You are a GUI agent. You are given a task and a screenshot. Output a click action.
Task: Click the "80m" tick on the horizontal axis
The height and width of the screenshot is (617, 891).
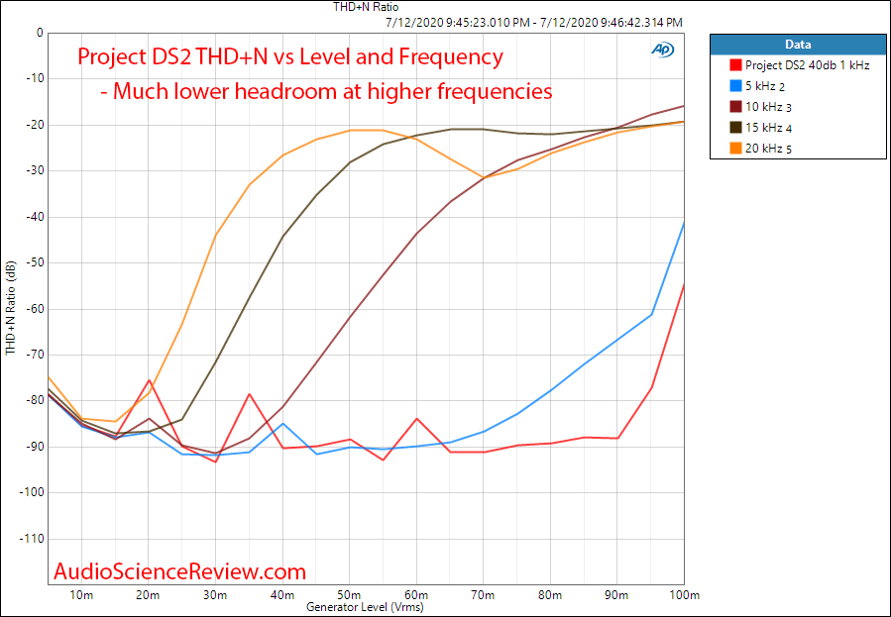(x=551, y=595)
